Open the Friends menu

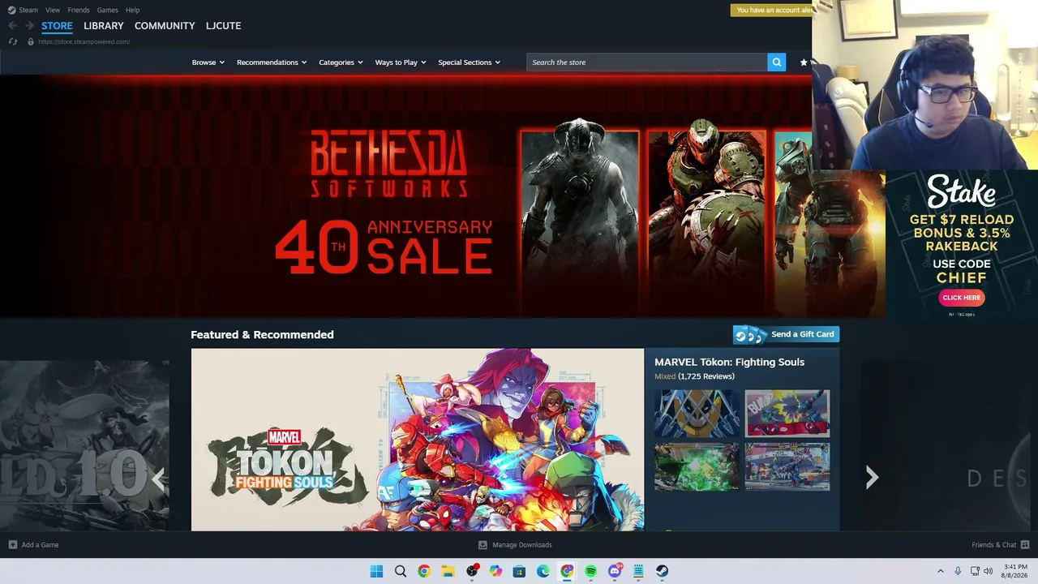(x=79, y=10)
